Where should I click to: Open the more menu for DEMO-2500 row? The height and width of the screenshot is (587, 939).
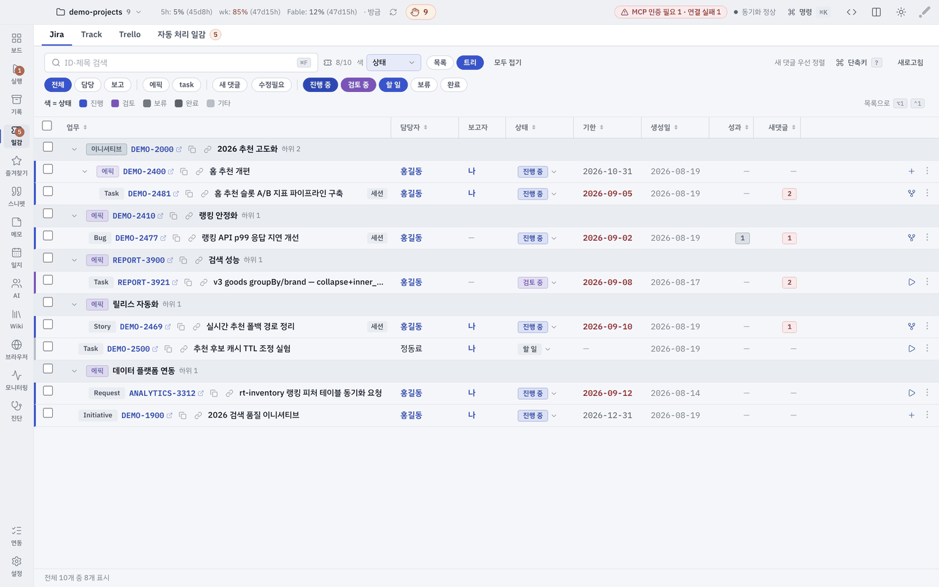pyautogui.click(x=927, y=348)
